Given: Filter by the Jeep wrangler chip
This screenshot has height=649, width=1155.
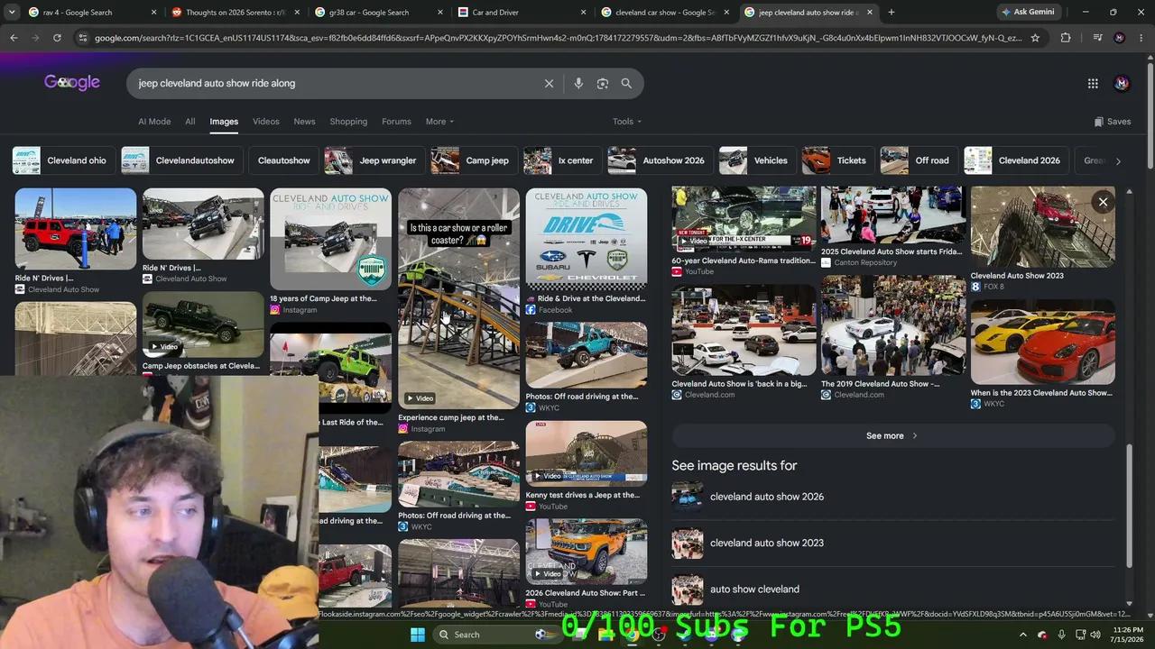Looking at the screenshot, I should click(x=374, y=160).
